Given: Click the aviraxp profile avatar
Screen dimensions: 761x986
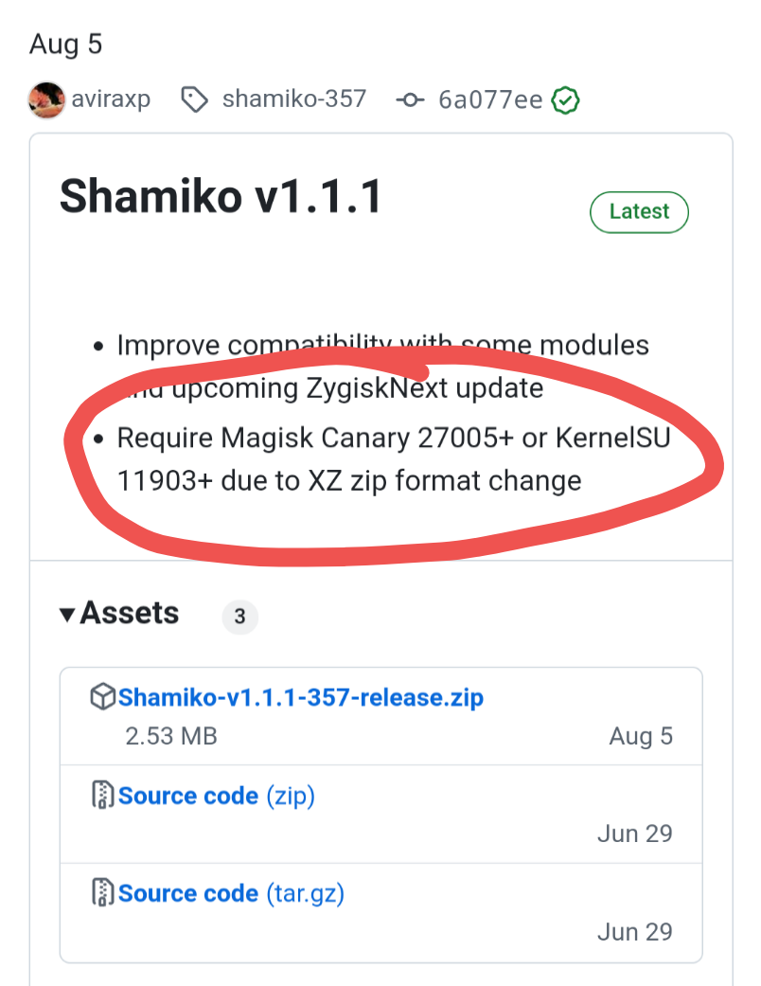Looking at the screenshot, I should pyautogui.click(x=46, y=99).
